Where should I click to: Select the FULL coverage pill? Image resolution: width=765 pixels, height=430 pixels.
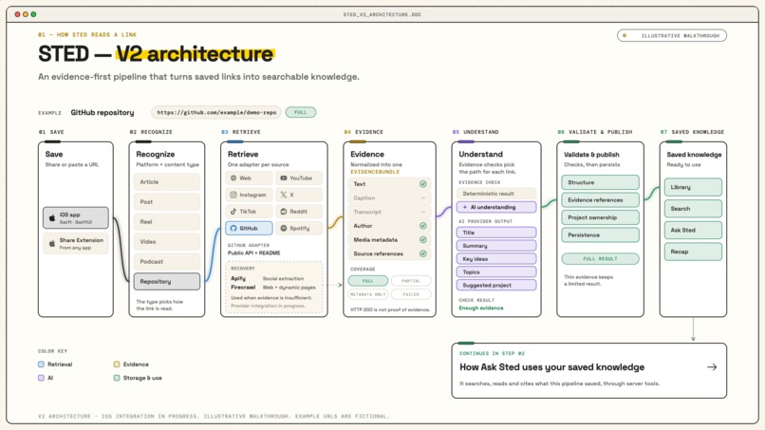(x=368, y=281)
